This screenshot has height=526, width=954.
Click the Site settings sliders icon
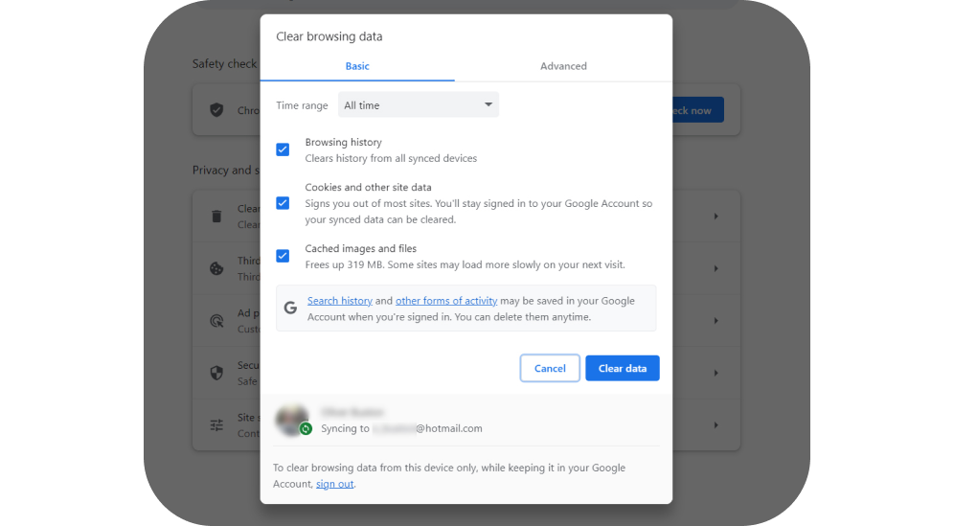216,425
